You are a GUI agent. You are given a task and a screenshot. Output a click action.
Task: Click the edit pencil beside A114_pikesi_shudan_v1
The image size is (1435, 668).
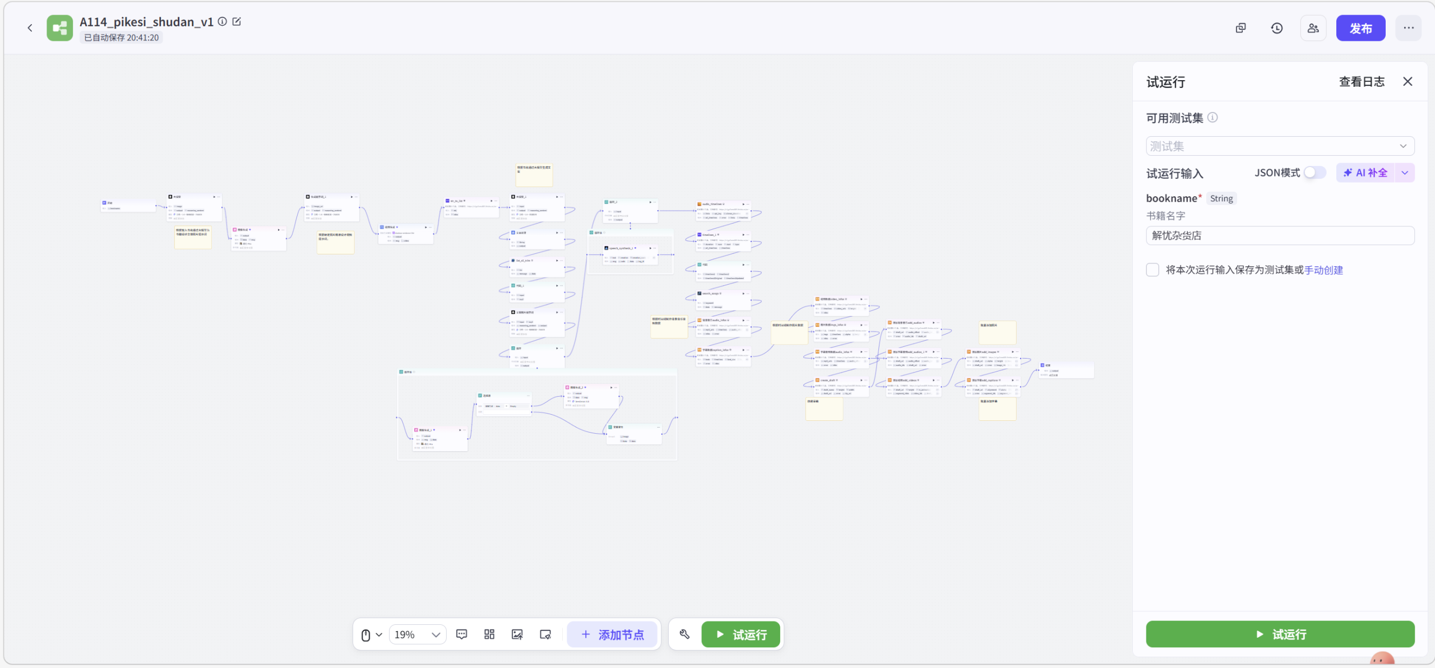pyautogui.click(x=237, y=22)
